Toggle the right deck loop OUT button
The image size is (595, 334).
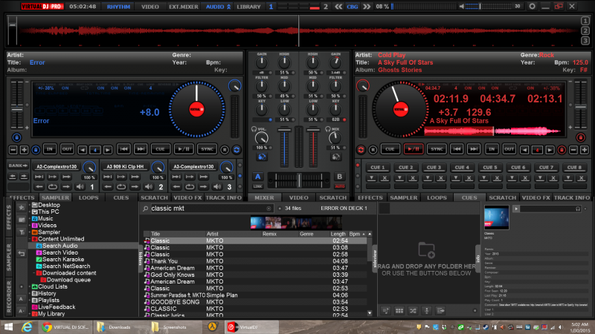click(509, 149)
